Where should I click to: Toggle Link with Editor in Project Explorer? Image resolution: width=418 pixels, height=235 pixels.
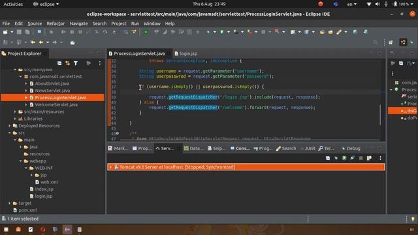click(x=67, y=63)
